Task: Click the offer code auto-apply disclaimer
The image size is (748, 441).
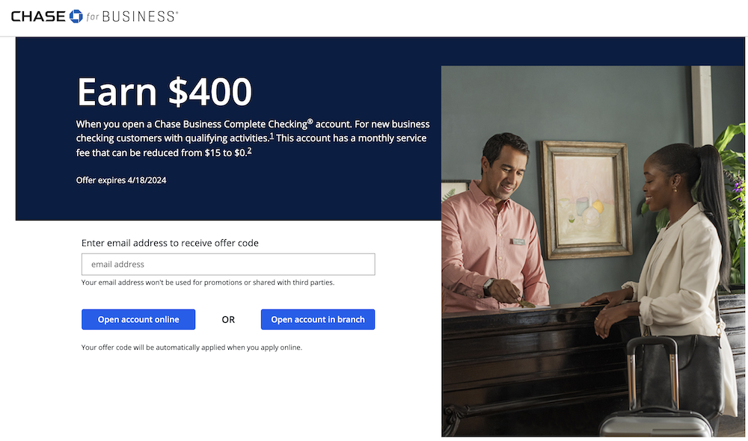Action: (191, 347)
